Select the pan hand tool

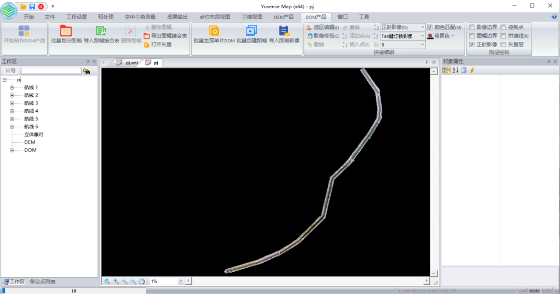[x=142, y=281]
